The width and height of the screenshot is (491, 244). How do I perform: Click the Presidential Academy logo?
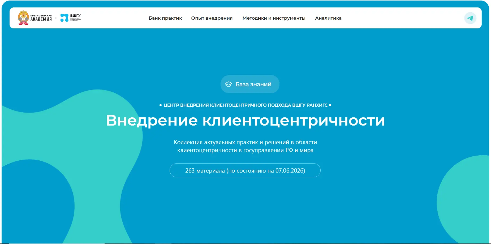35,18
